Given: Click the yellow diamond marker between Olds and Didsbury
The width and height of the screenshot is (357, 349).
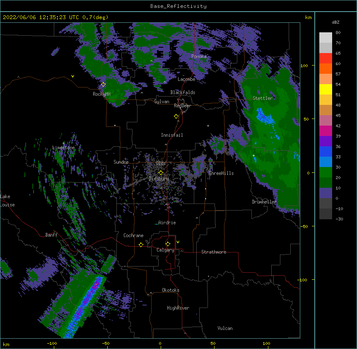Looking at the screenshot, I should point(161,173).
